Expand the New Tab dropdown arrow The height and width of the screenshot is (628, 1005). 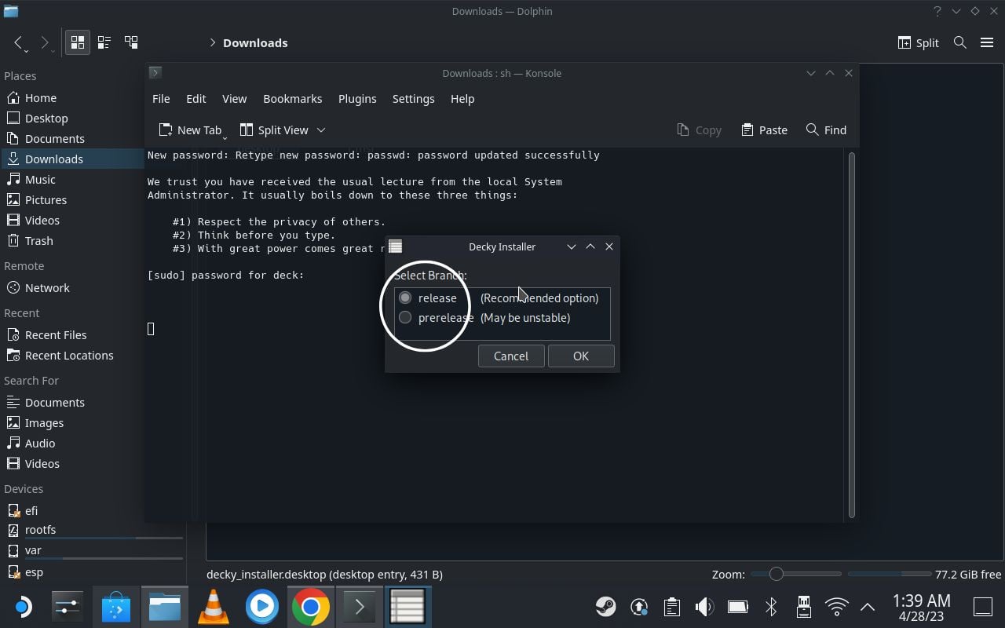pos(225,135)
